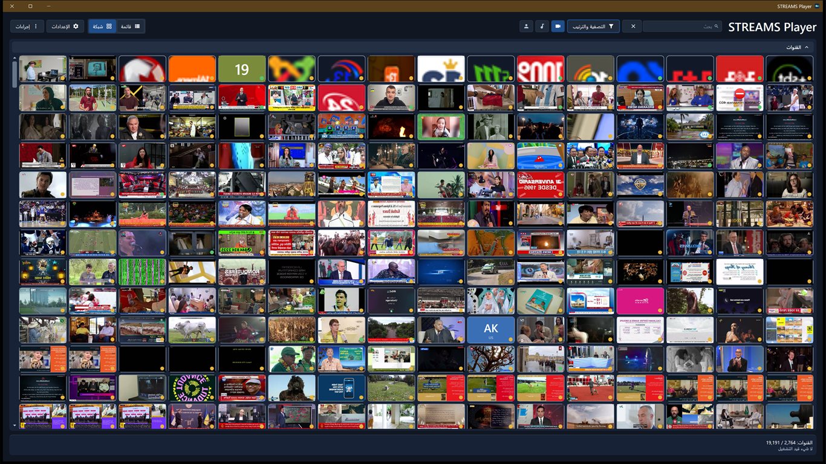Open the Warner Bros shield channel
Viewport: 826px width, 464px height.
tap(640, 185)
